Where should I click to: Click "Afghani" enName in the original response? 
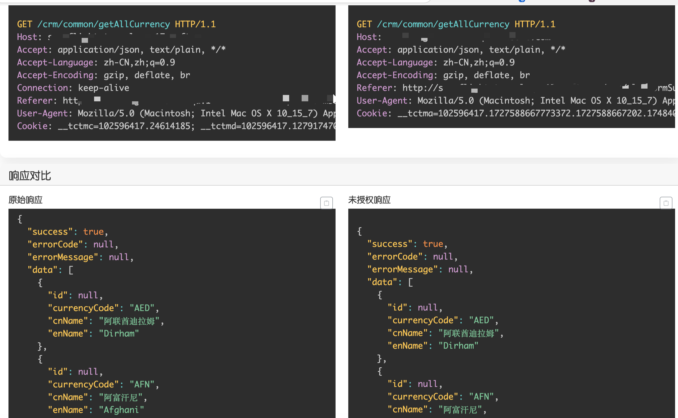[x=122, y=410]
